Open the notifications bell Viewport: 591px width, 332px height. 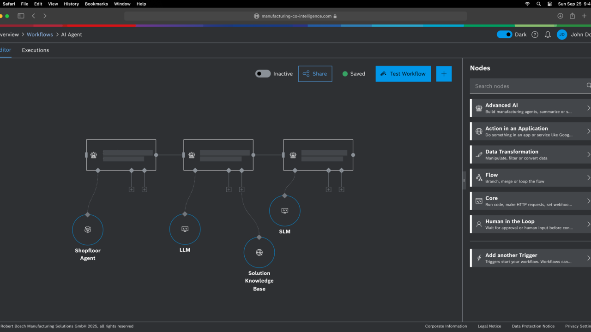(548, 35)
